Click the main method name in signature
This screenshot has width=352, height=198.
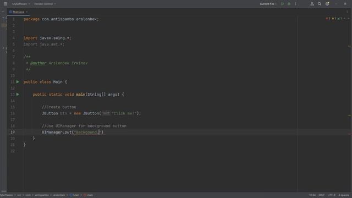click(81, 95)
